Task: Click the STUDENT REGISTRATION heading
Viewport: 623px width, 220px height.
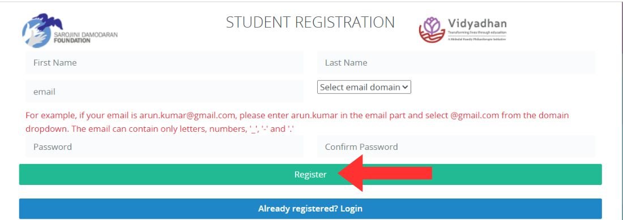Action: tap(310, 22)
